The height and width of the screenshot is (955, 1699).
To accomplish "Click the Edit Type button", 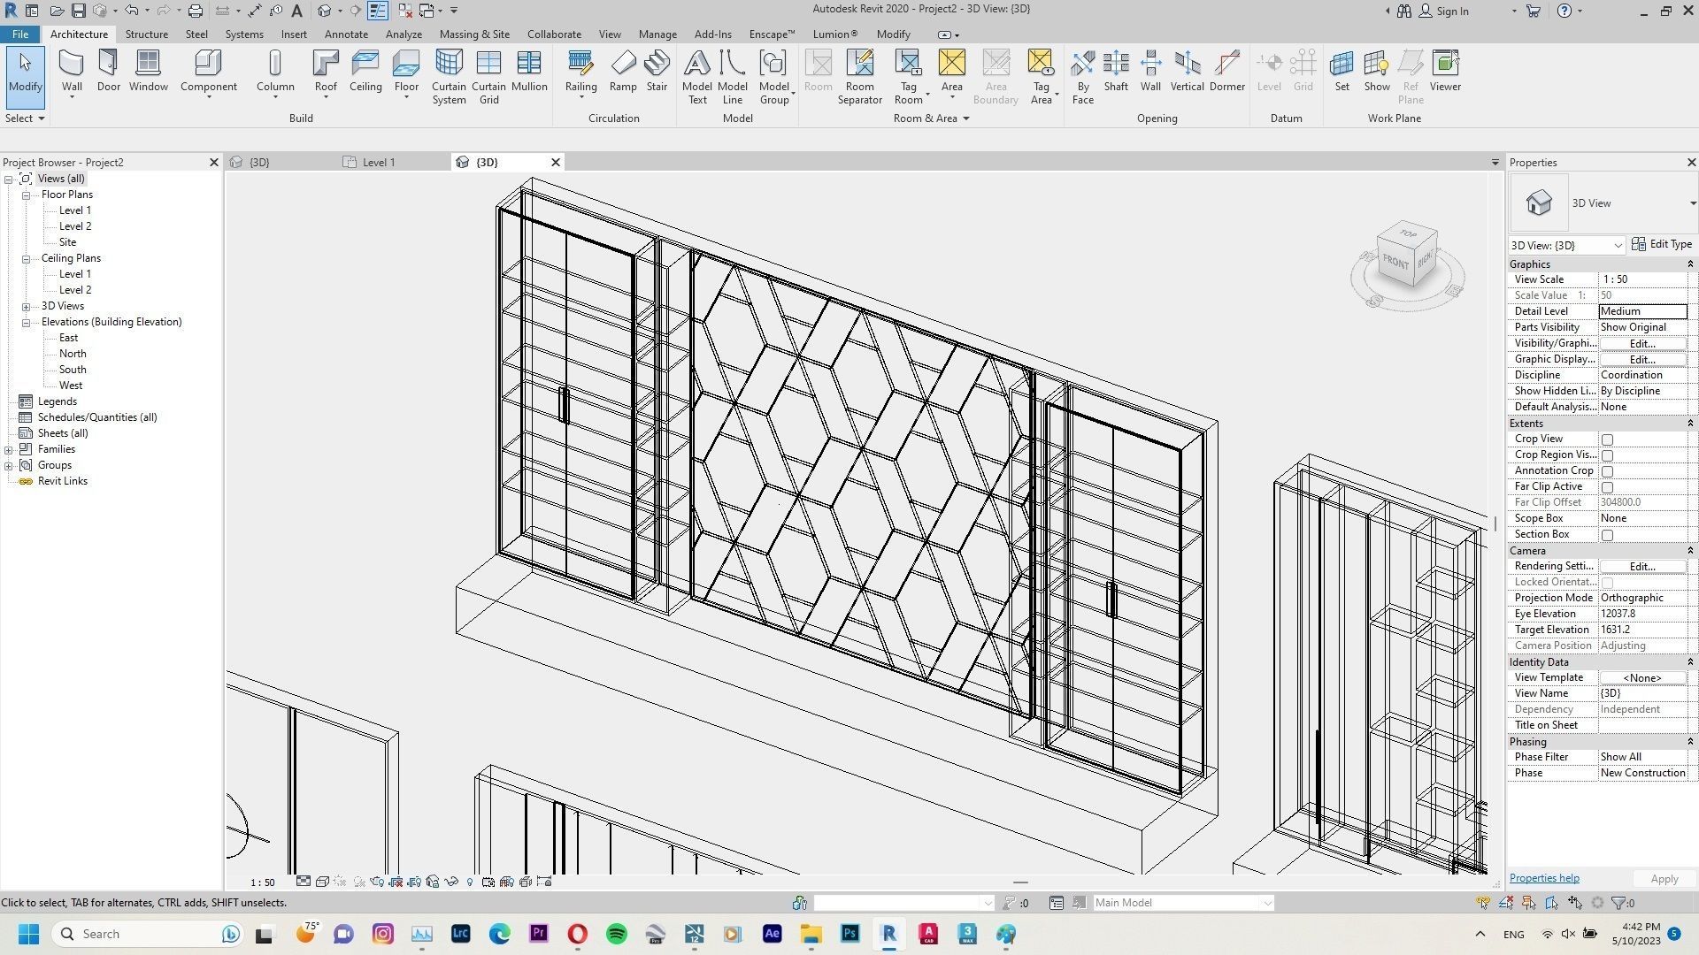I will point(1662,245).
